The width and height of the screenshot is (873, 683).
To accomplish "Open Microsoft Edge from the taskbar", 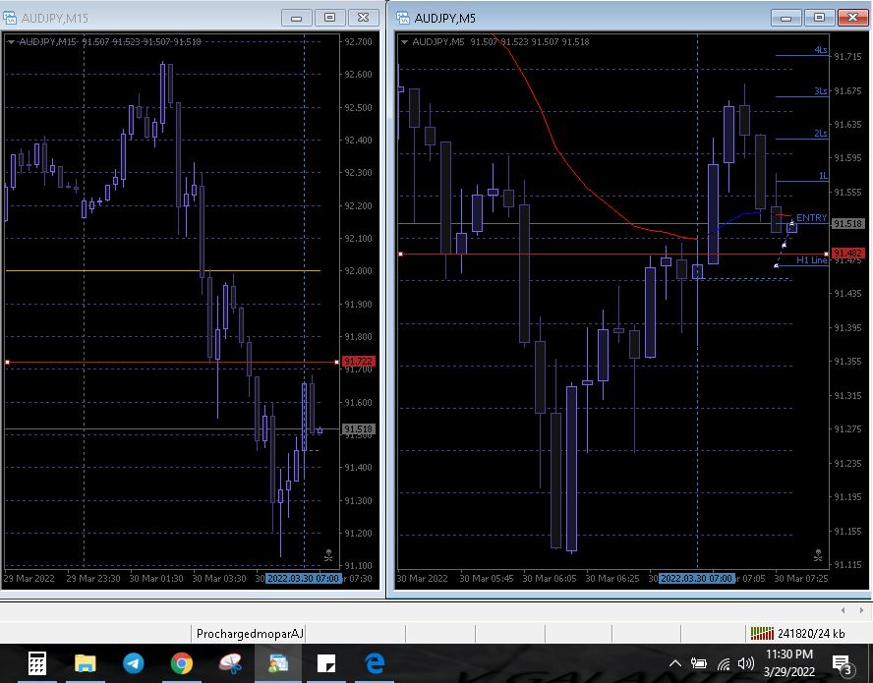I will [375, 663].
